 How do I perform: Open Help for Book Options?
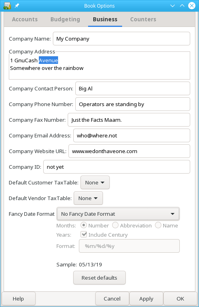point(18,299)
